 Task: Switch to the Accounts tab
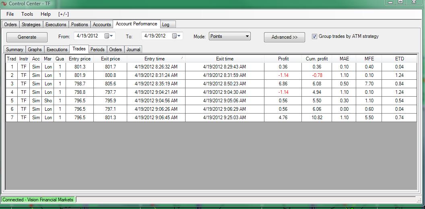click(x=102, y=25)
